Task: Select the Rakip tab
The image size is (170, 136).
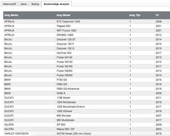Action: pos(35,4)
